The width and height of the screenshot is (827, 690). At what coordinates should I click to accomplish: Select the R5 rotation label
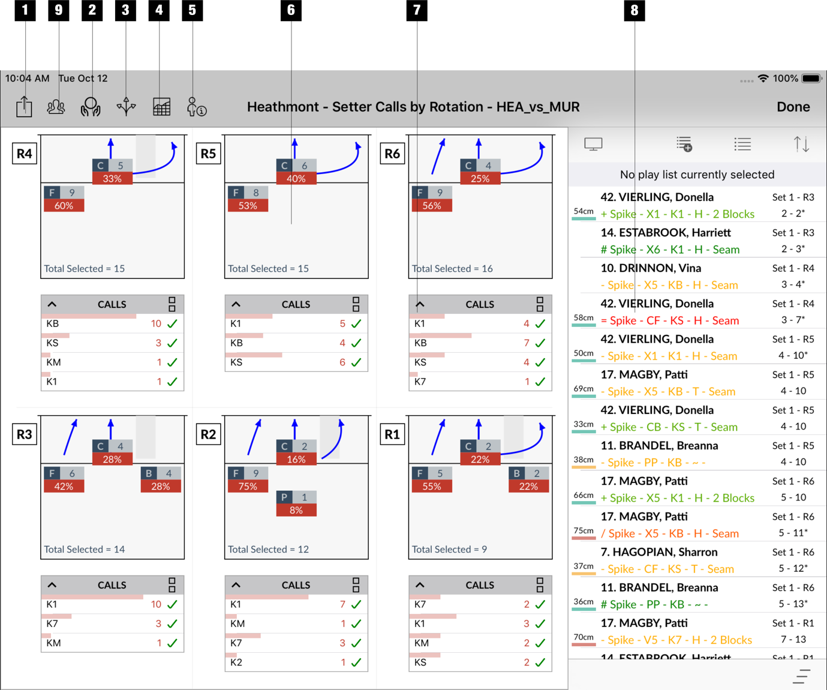(208, 154)
